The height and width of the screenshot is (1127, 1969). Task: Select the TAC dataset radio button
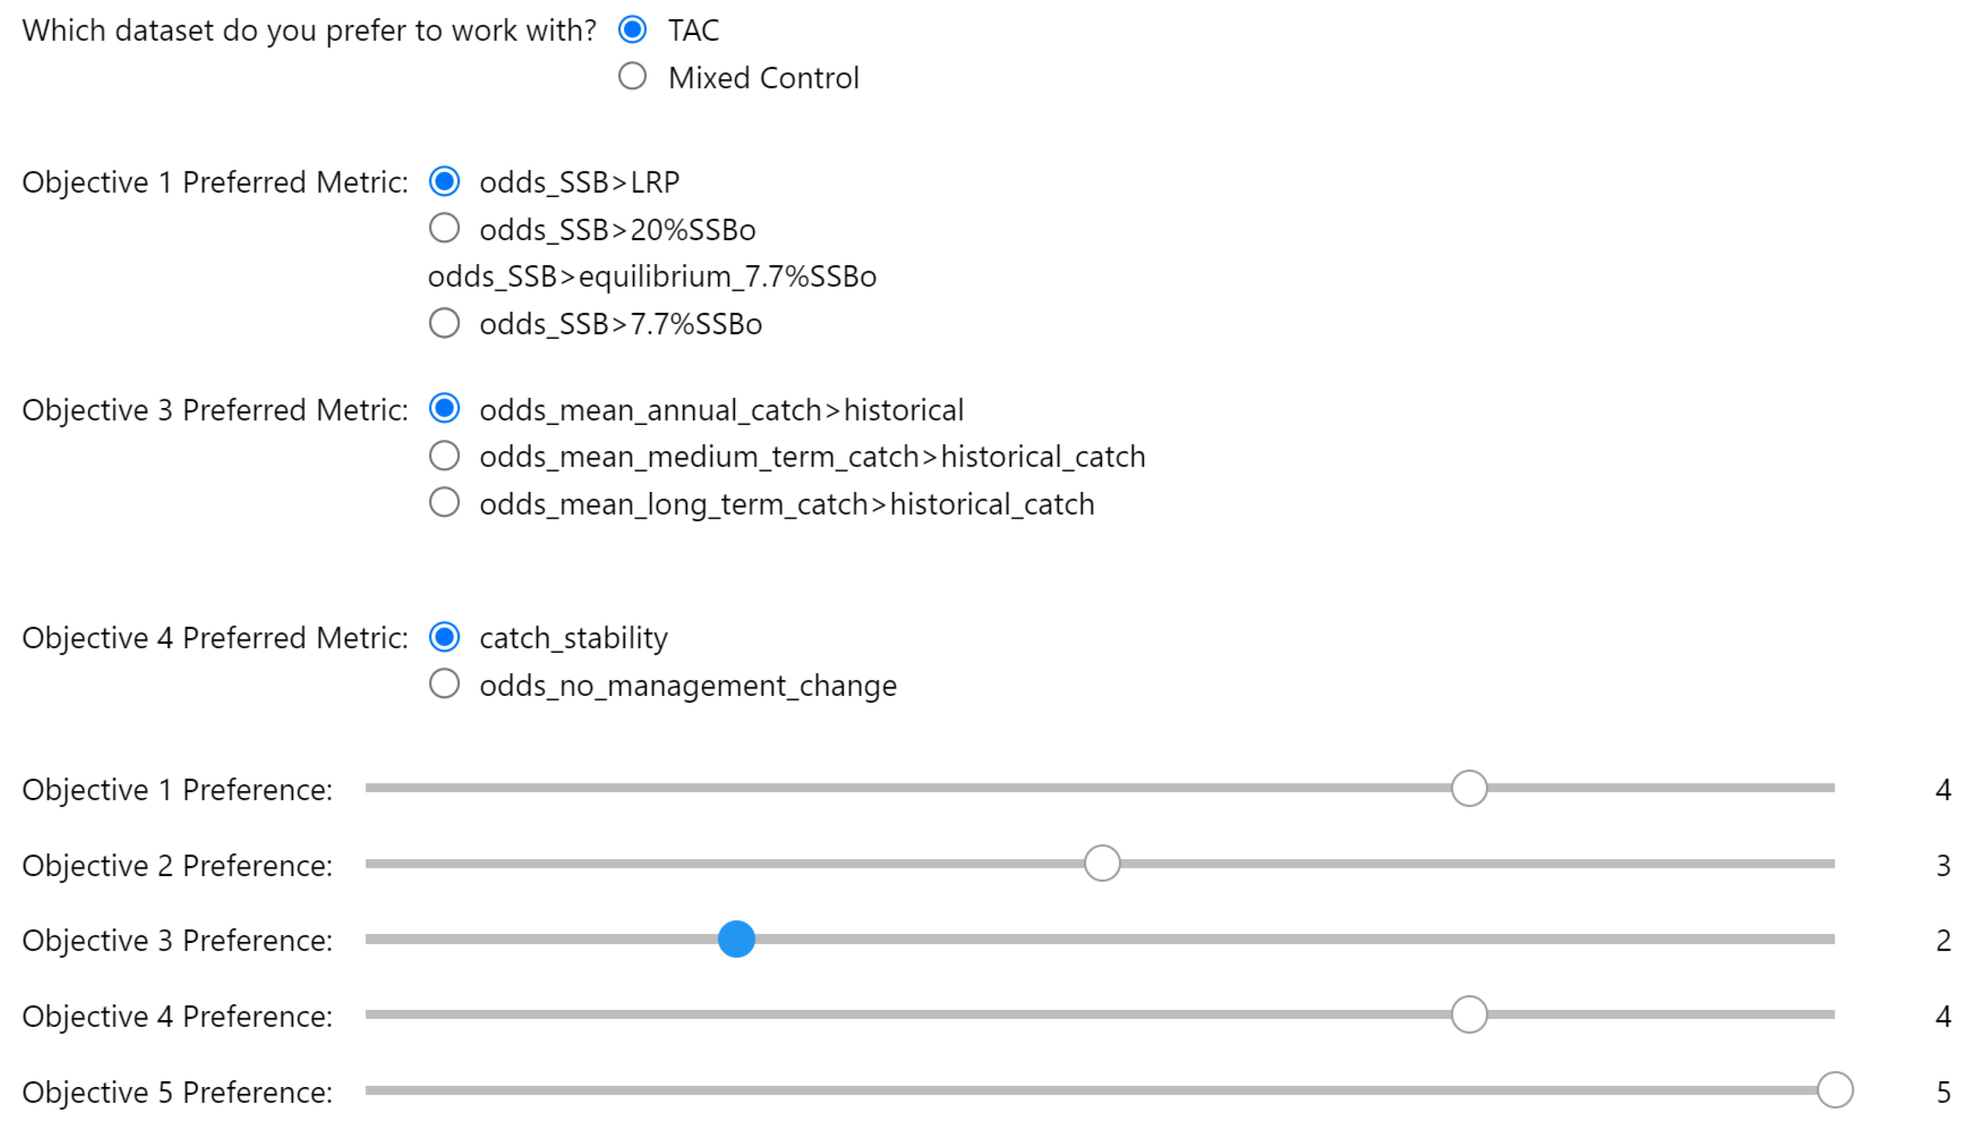[632, 30]
